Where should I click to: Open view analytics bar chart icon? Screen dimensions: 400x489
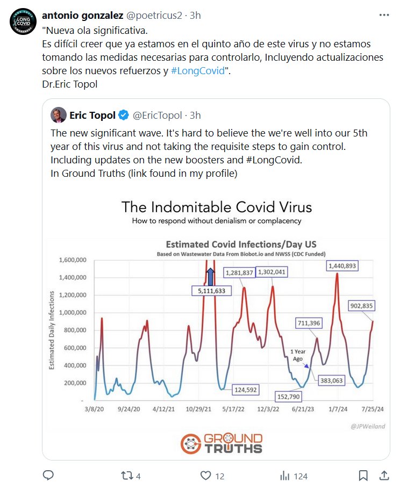click(x=285, y=476)
